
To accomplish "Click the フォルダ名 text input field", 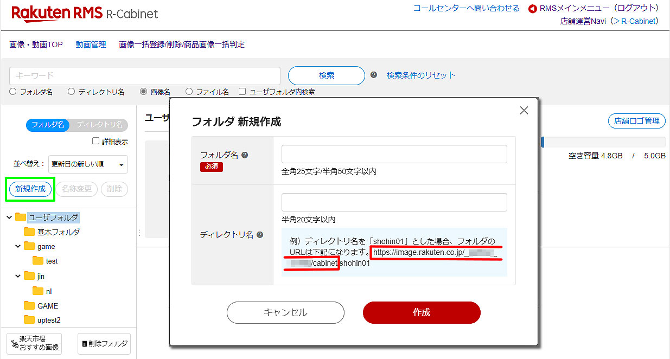I will 394,154.
